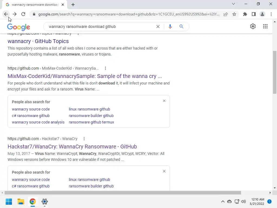277x208 pixels.
Task: Click the vertical page scrollbar thumb
Action: click(275, 72)
